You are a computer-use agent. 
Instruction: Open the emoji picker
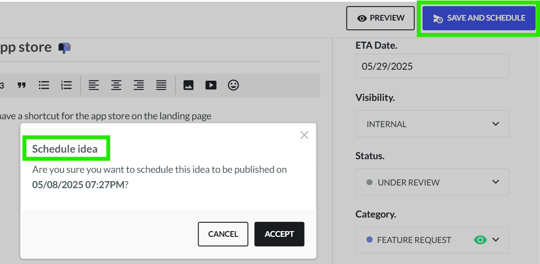[234, 85]
